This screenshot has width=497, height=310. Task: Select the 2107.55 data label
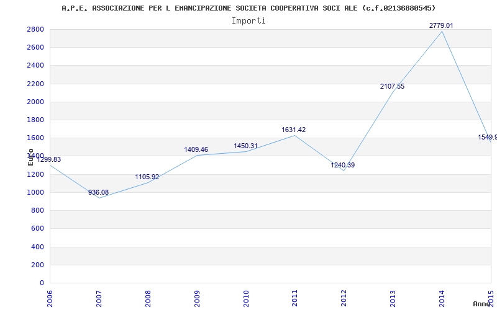coord(393,86)
